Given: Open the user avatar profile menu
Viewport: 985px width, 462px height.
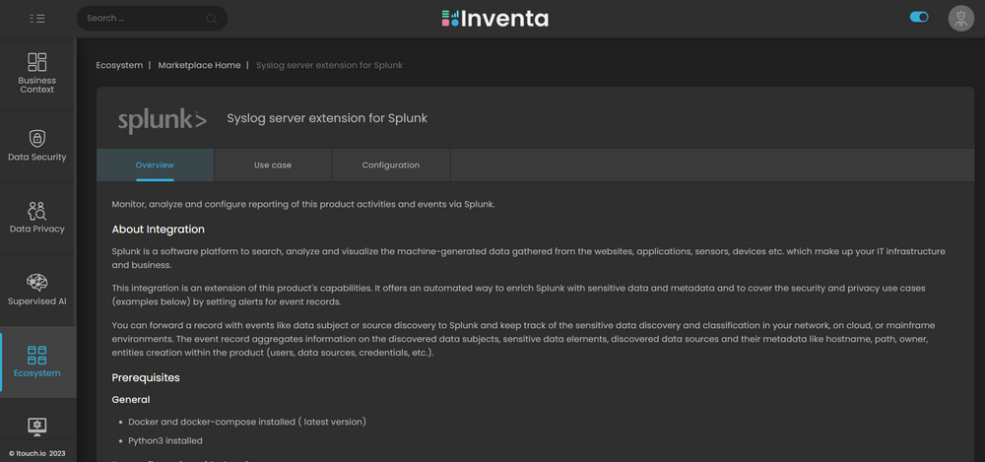Looking at the screenshot, I should [960, 19].
